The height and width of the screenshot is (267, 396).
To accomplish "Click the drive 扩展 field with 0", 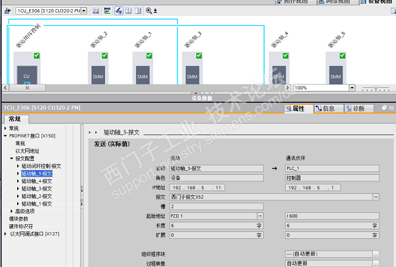I will coord(216,235).
